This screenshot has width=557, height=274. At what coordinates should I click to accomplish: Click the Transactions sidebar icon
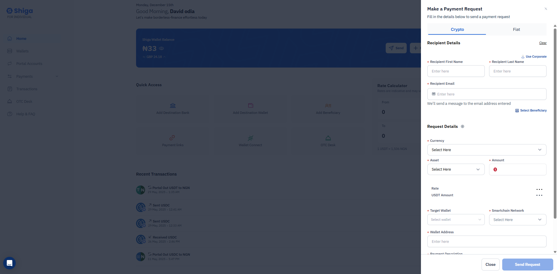[x=10, y=89]
